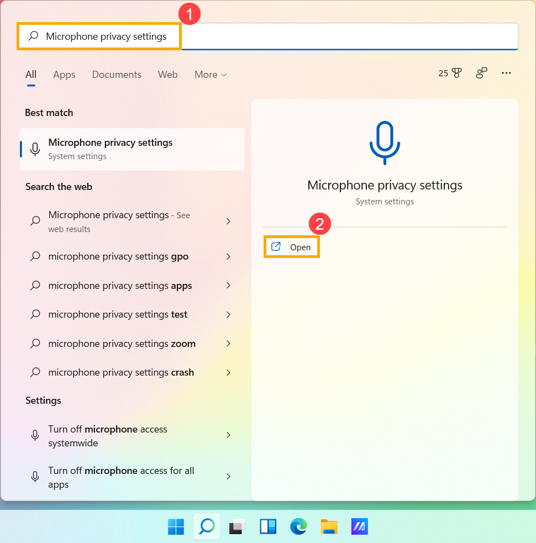Click the Open button in preview pane
This screenshot has width=536, height=543.
tap(291, 247)
